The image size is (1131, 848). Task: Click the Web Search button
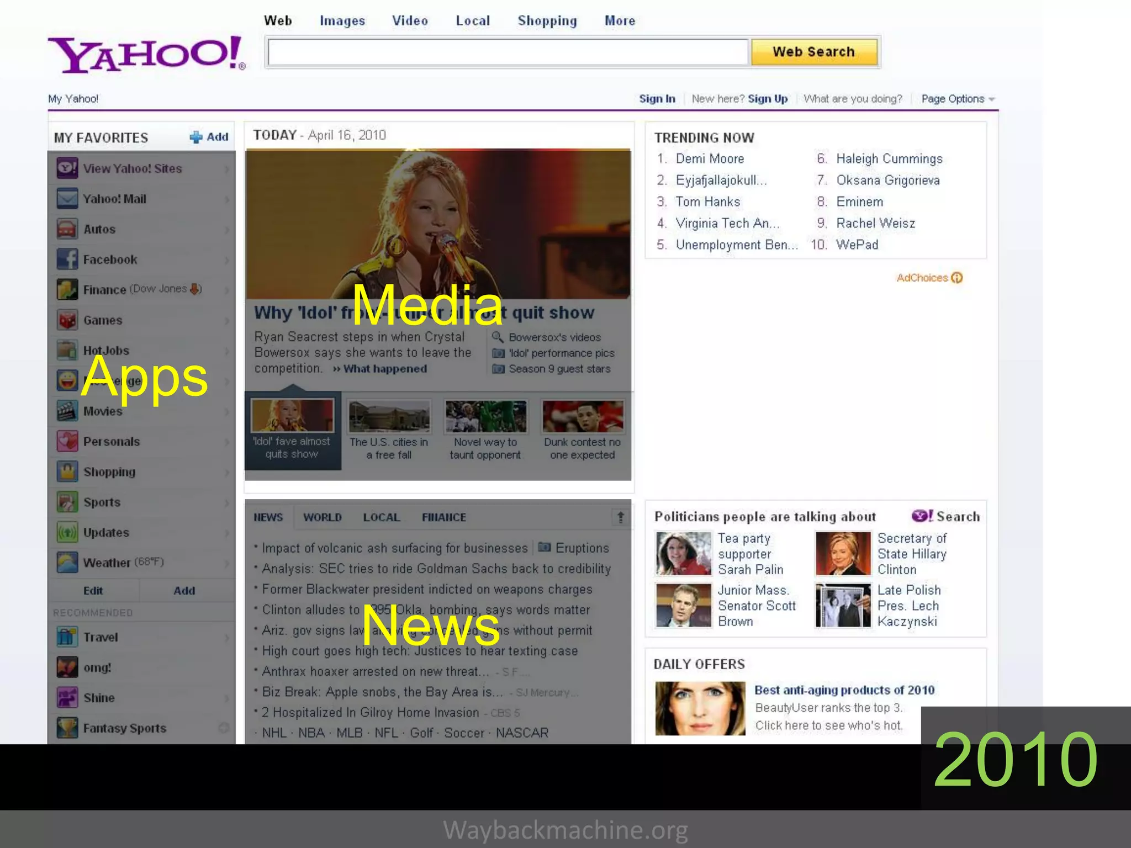pos(814,52)
